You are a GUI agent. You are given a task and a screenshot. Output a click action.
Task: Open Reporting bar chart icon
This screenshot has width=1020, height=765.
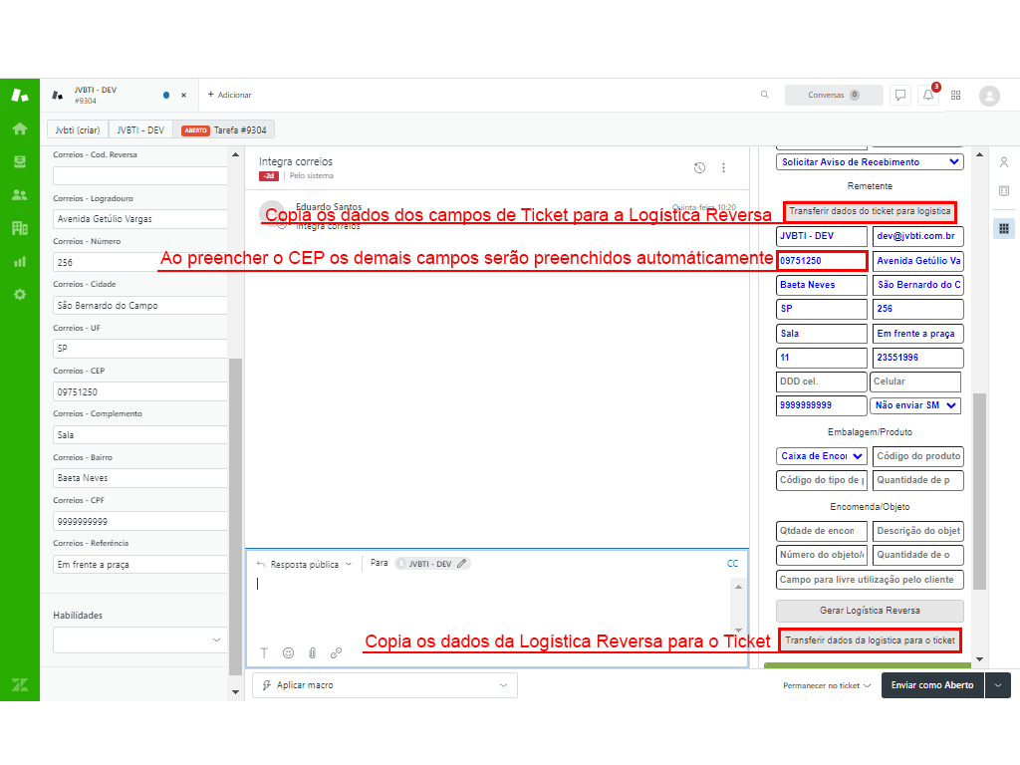[x=19, y=261]
